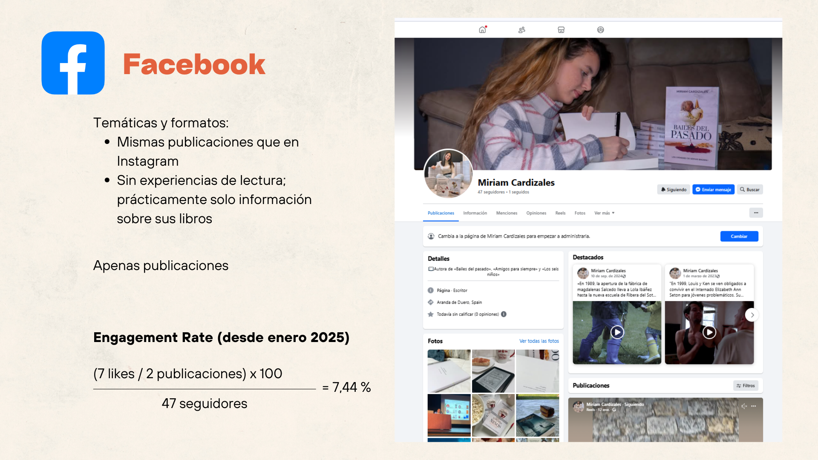Viewport: 818px width, 460px height.
Task: Mute the reel with speaker icon
Action: (x=744, y=406)
